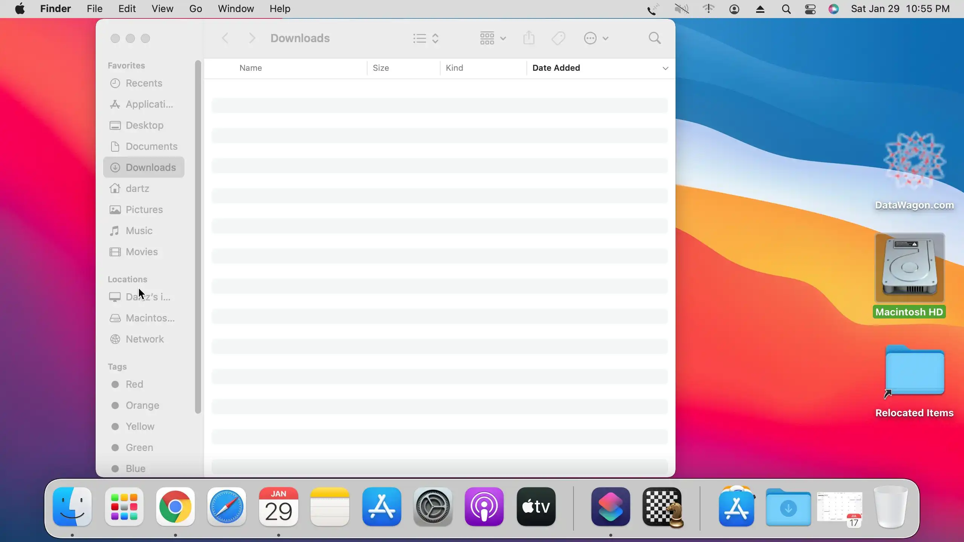This screenshot has width=964, height=542.
Task: Click the Share icon in Finder toolbar
Action: pyautogui.click(x=529, y=38)
